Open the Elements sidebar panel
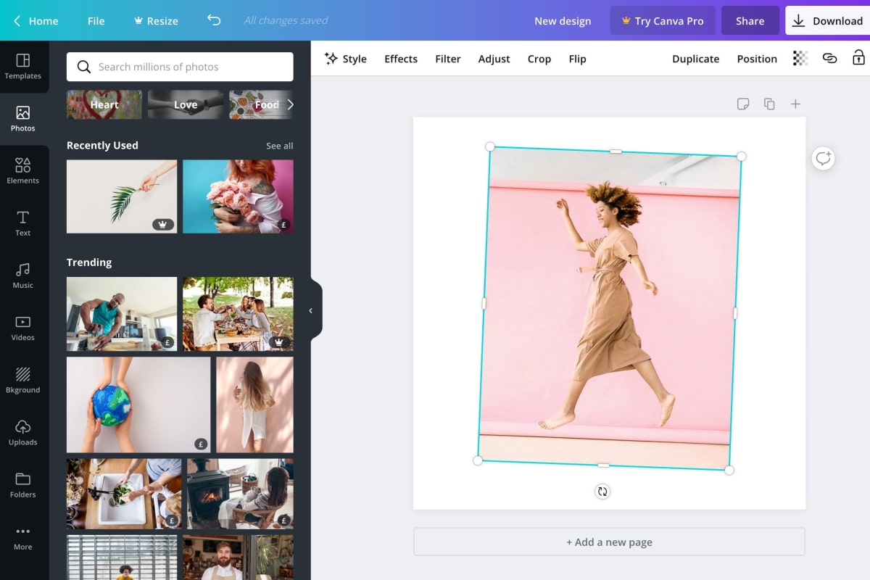 [x=23, y=171]
